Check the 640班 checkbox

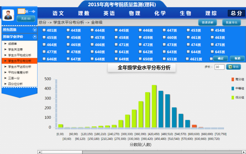pos(92,52)
